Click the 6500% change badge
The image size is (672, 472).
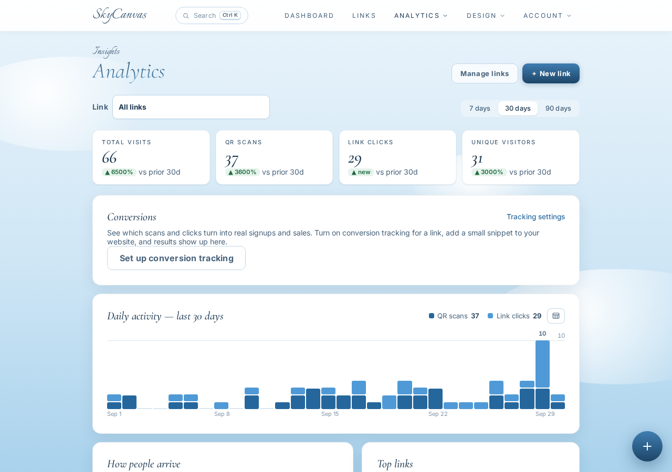pos(119,172)
